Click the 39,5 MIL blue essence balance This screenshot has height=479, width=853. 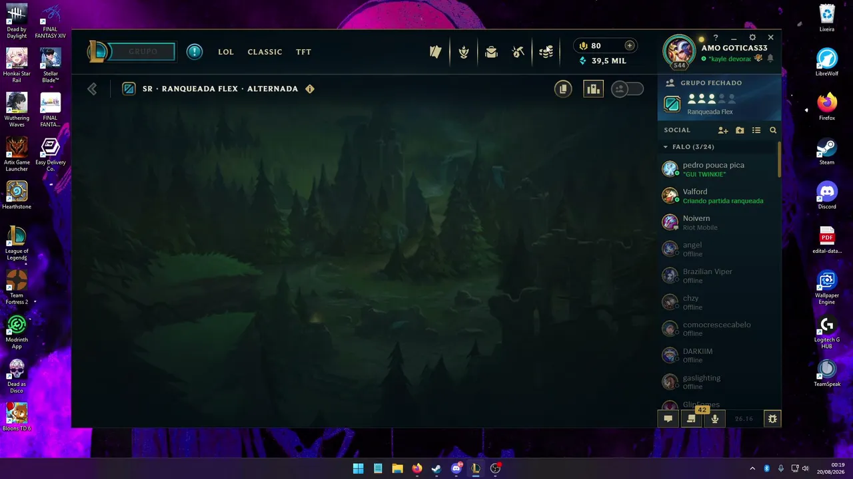pos(602,61)
